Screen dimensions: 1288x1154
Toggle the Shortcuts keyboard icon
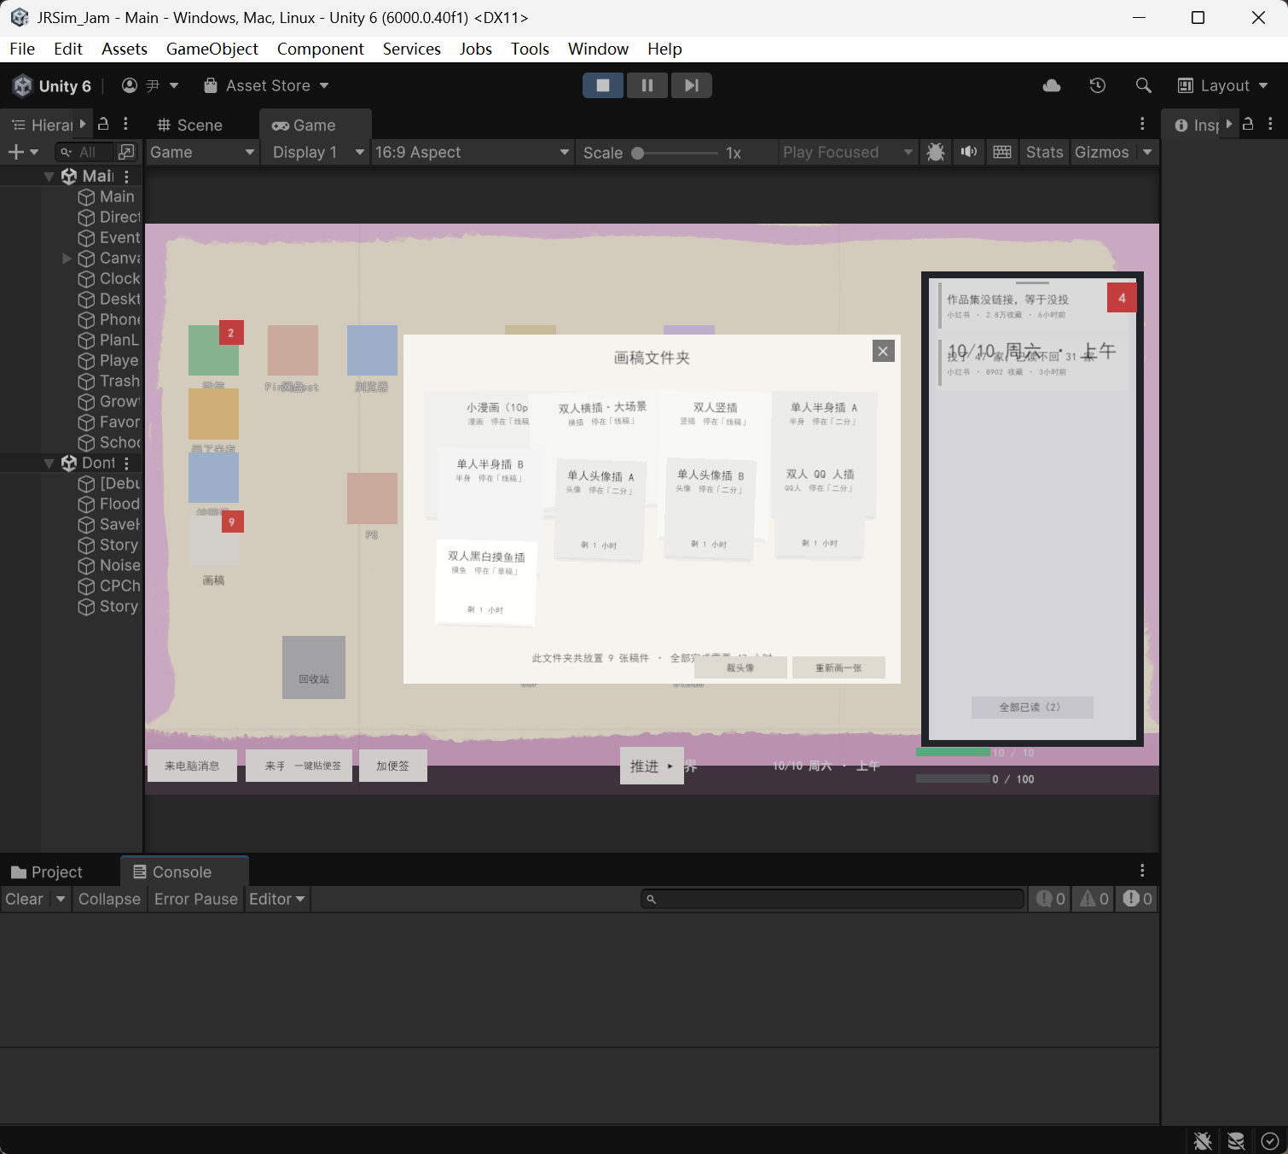click(1002, 152)
